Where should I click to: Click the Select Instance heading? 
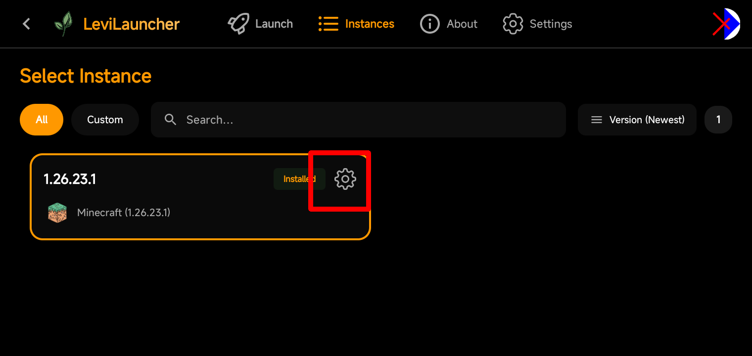[x=86, y=76]
